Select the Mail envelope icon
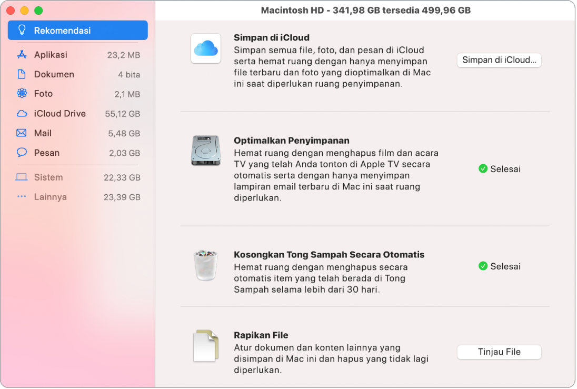This screenshot has height=389, width=577. pos(21,133)
